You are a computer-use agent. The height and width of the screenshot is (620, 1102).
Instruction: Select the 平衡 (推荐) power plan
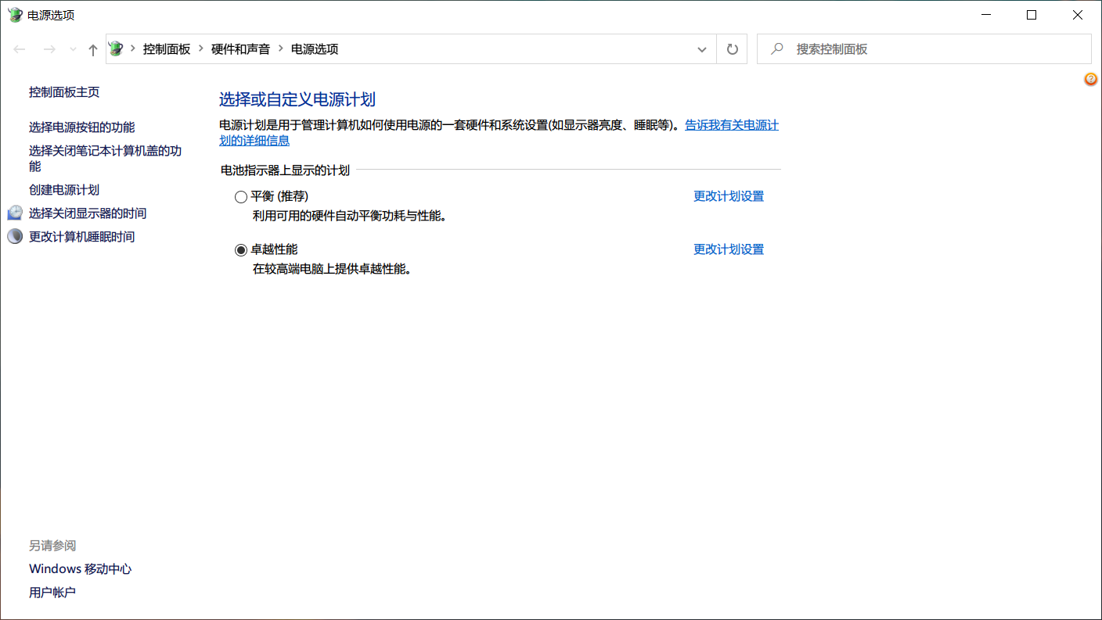241,197
